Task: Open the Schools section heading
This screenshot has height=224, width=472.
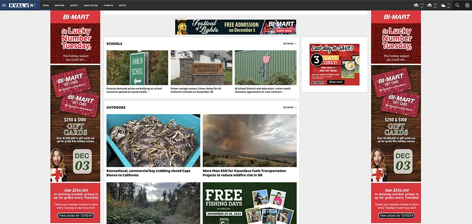Action: 115,44
